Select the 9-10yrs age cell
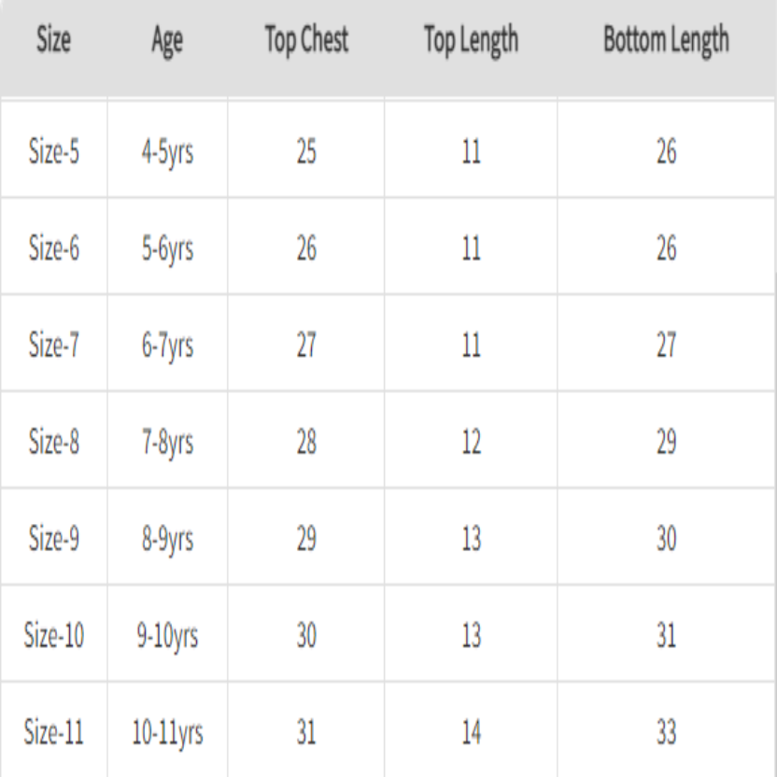 point(167,637)
